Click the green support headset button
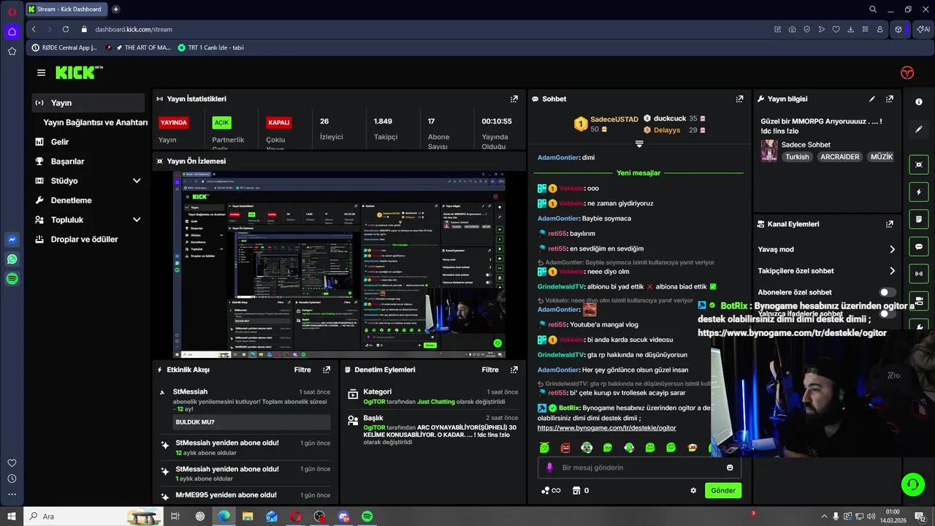Screen dimensions: 935x526 912,484
